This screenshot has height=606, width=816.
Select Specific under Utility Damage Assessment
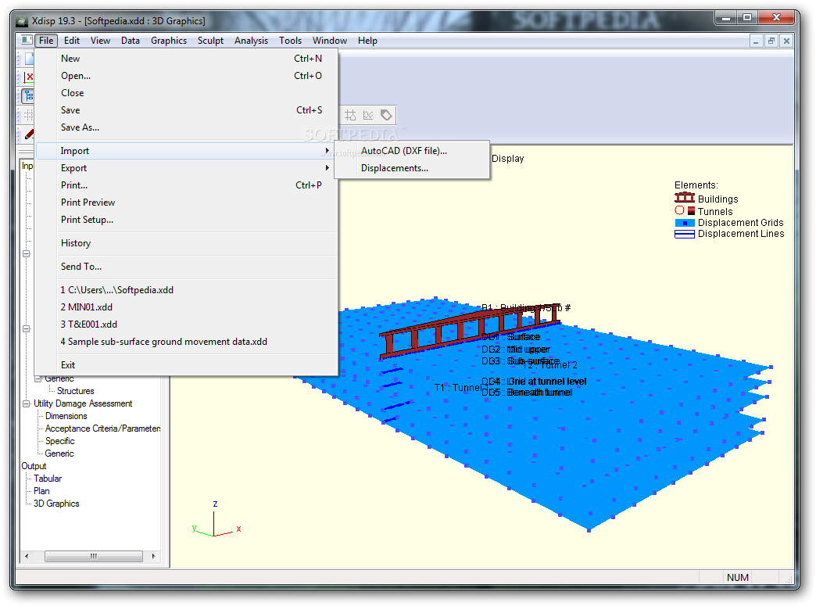point(60,441)
